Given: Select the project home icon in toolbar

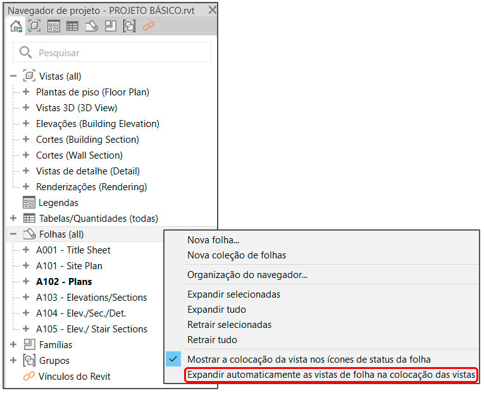Looking at the screenshot, I should [16, 26].
